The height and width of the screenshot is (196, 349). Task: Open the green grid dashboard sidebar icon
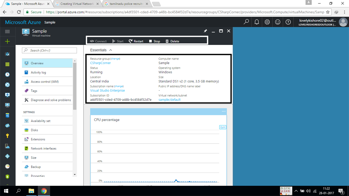7,64
